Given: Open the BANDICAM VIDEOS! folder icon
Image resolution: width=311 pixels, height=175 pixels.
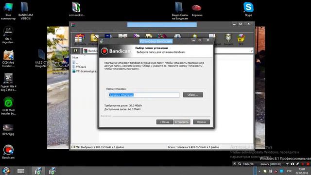Looking at the screenshot, I should pyautogui.click(x=25, y=11).
